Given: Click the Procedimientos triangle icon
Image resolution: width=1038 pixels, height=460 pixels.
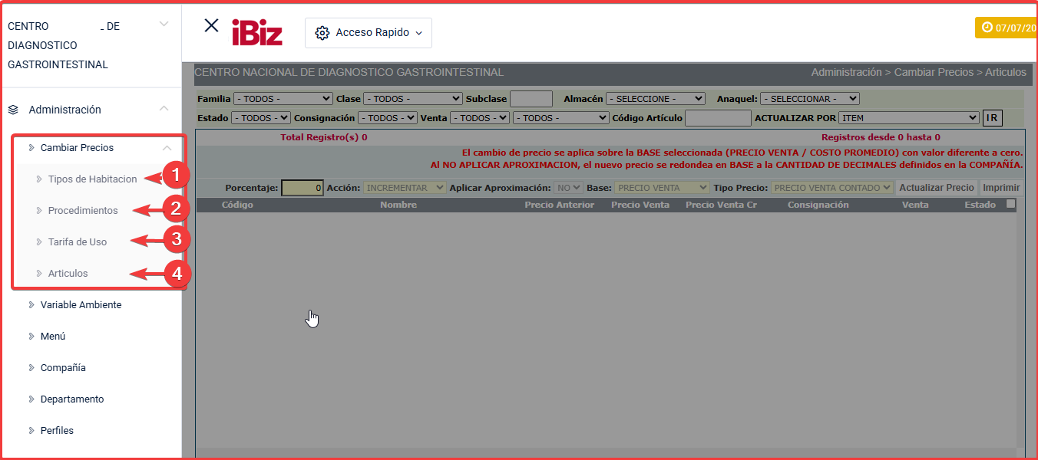Looking at the screenshot, I should pos(39,210).
